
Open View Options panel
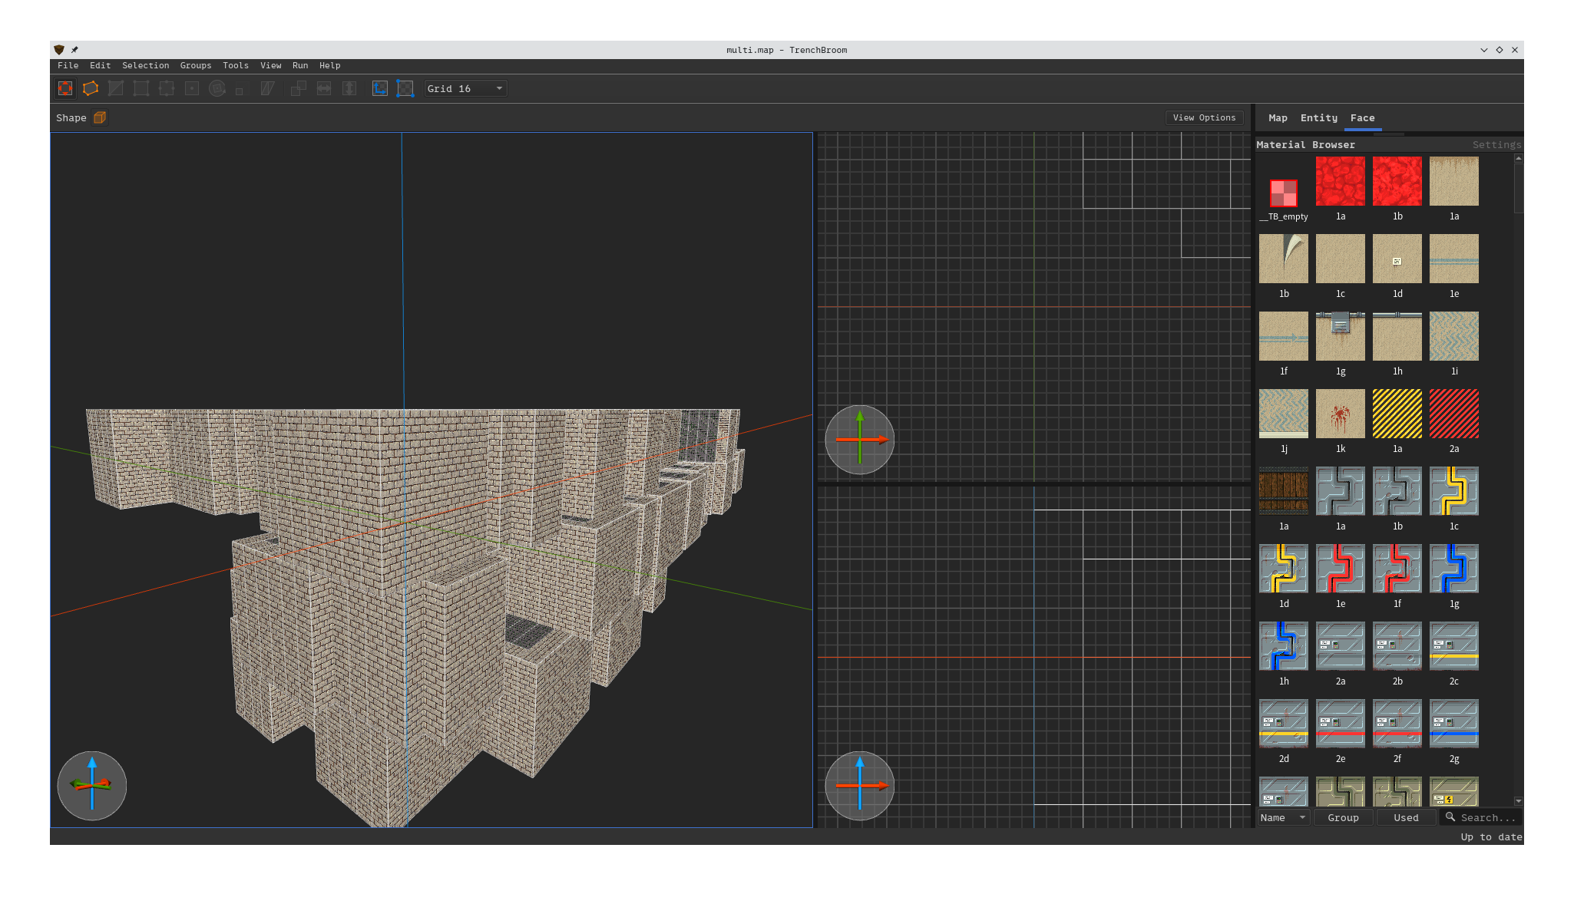pos(1204,117)
